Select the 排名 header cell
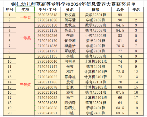 (x=136, y=10)
